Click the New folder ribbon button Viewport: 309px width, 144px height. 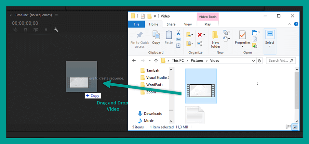coord(216,40)
